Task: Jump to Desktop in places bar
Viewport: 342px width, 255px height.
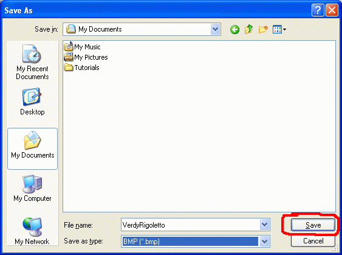Action: pyautogui.click(x=32, y=102)
